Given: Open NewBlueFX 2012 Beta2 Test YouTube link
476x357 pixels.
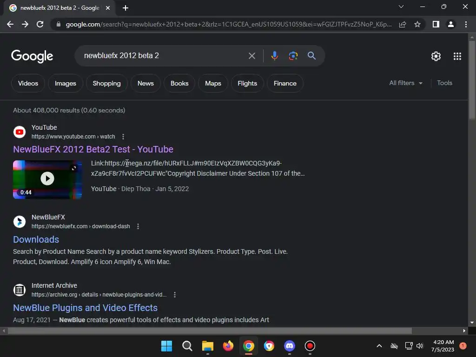Looking at the screenshot, I should coord(93,149).
